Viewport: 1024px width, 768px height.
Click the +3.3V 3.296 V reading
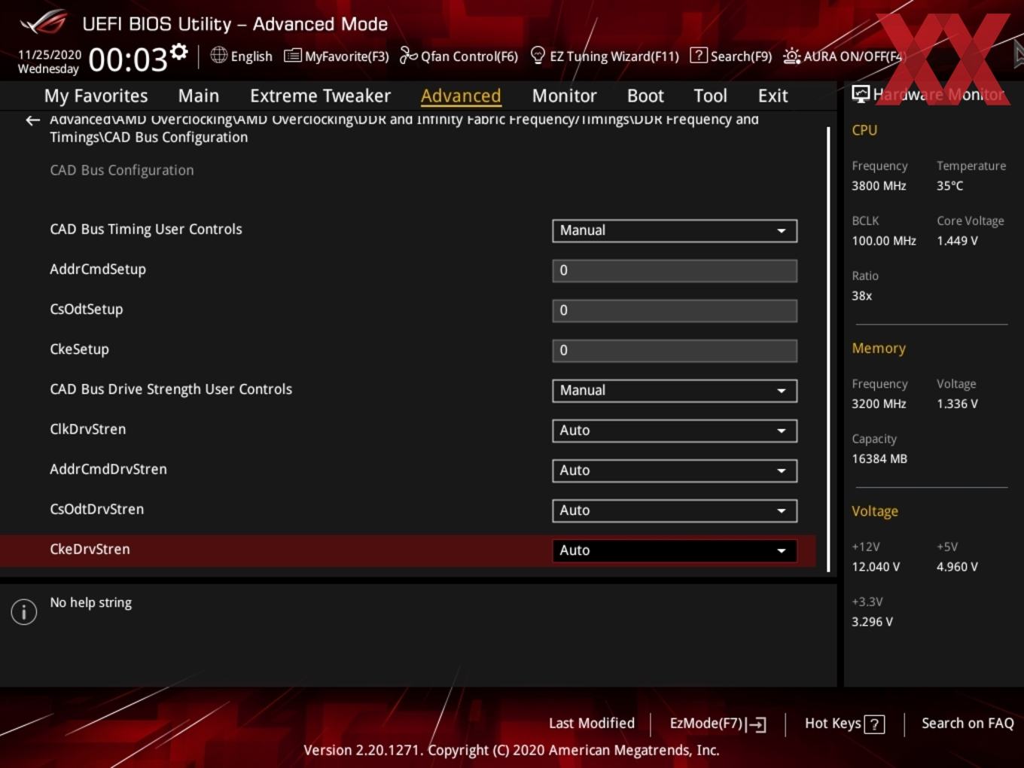[872, 621]
